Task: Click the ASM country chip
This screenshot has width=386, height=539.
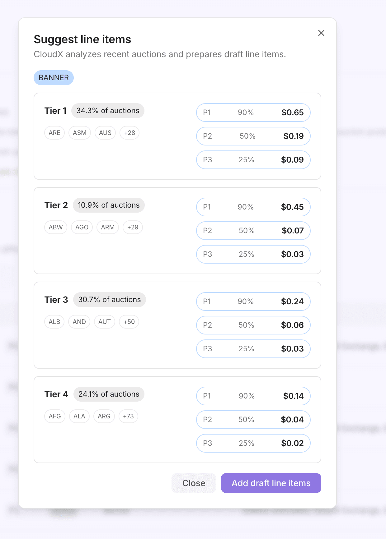Action: pos(80,133)
